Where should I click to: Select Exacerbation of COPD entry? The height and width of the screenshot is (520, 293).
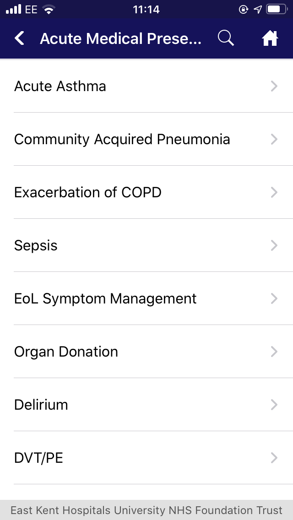(x=88, y=192)
